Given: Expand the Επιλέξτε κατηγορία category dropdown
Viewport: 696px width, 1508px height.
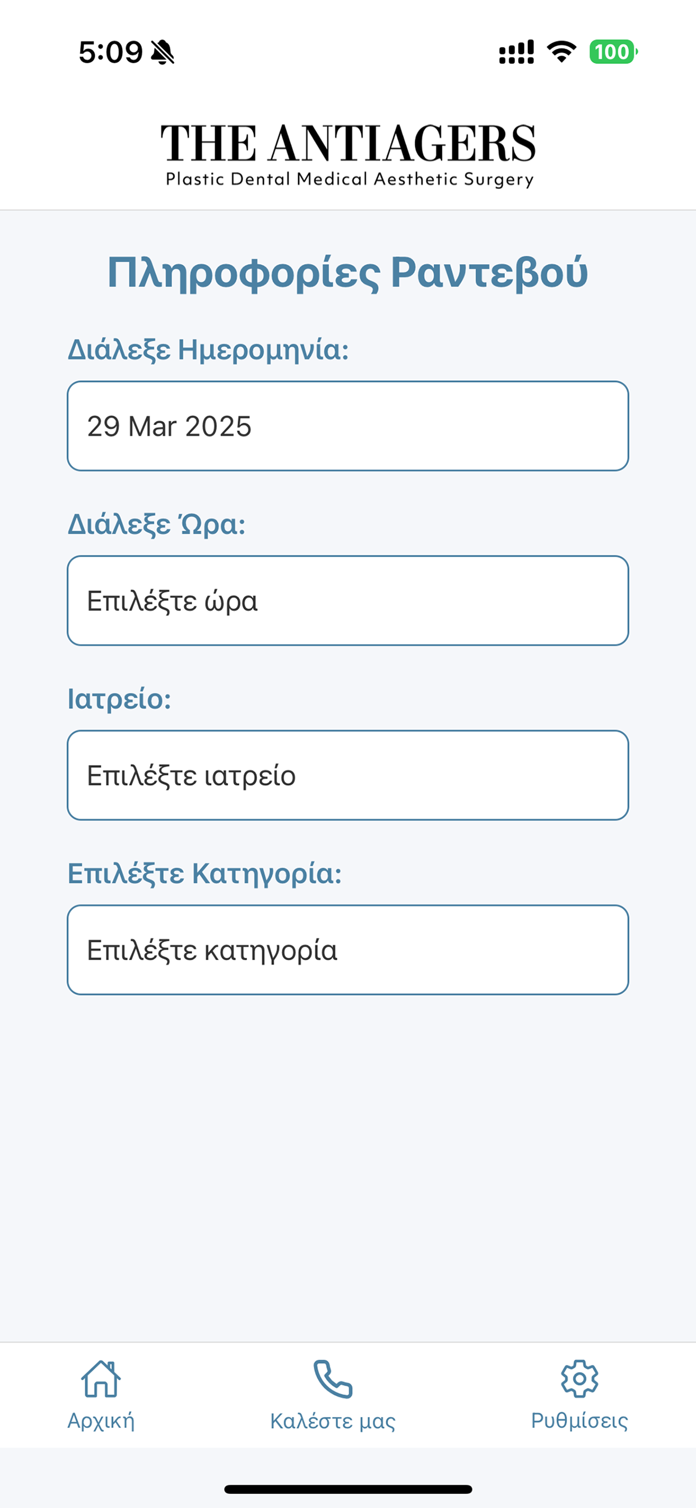Looking at the screenshot, I should click(x=348, y=950).
